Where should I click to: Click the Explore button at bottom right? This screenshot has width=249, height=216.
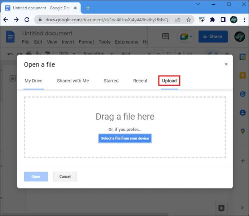221,208
